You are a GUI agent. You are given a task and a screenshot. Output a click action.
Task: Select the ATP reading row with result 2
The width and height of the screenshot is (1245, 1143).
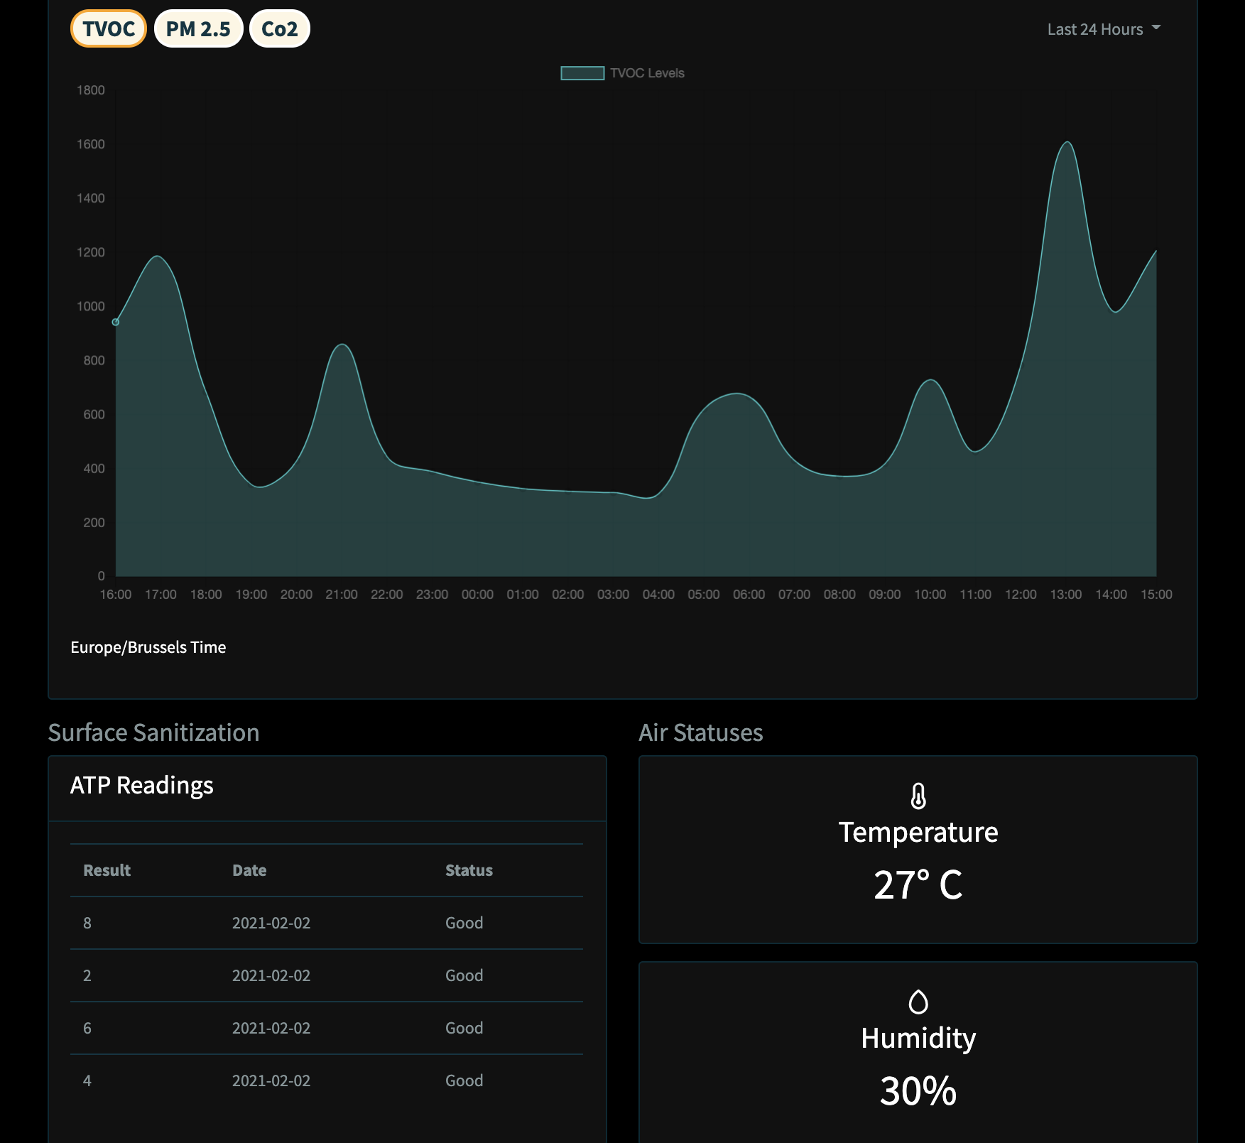(x=327, y=975)
